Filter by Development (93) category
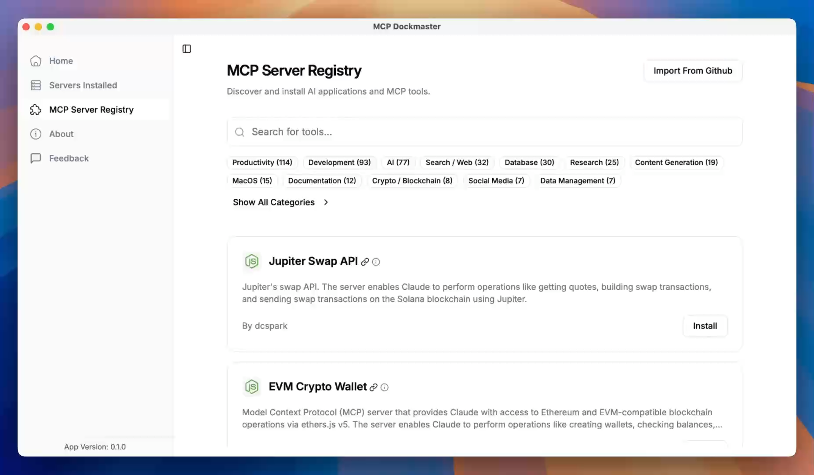The height and width of the screenshot is (475, 814). (339, 162)
